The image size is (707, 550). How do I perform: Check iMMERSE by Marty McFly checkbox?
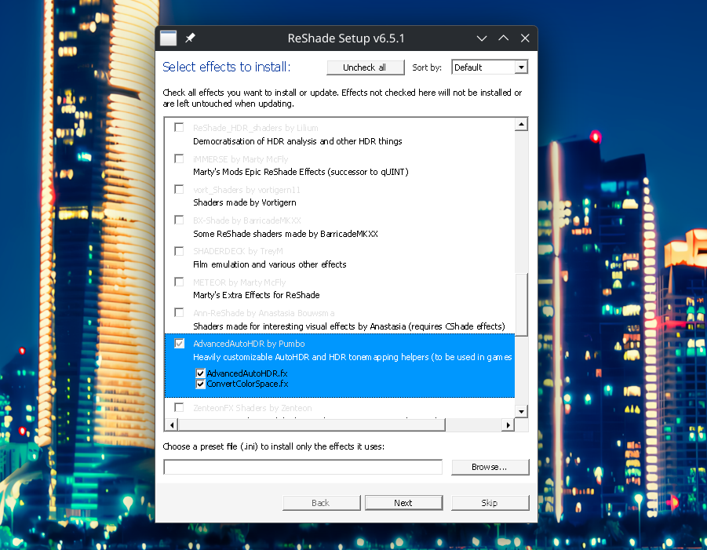point(180,158)
